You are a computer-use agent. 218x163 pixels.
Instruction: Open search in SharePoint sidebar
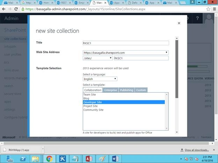coord(9,86)
